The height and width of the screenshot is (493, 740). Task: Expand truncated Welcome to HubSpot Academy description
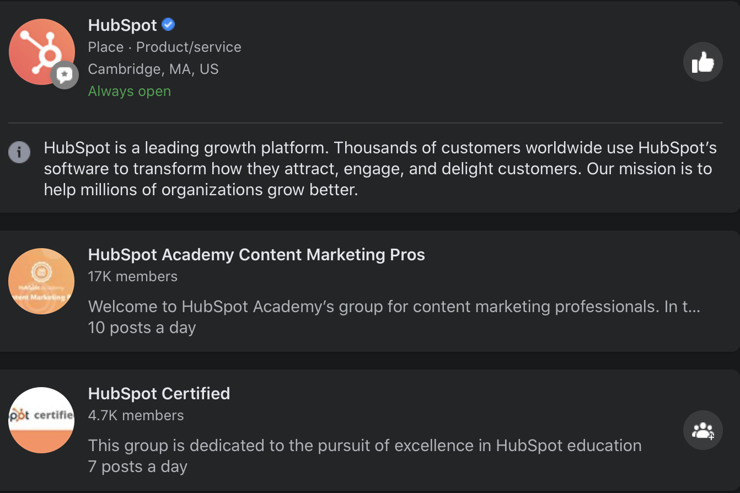(394, 307)
